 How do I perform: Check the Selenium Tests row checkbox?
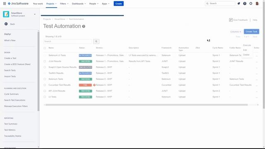pyautogui.click(x=45, y=79)
